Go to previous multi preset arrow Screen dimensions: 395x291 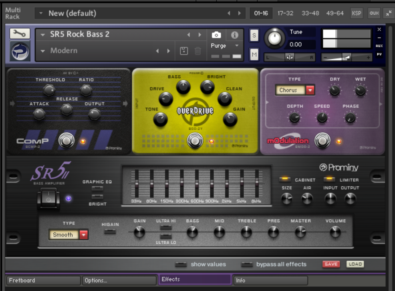pyautogui.click(x=229, y=13)
